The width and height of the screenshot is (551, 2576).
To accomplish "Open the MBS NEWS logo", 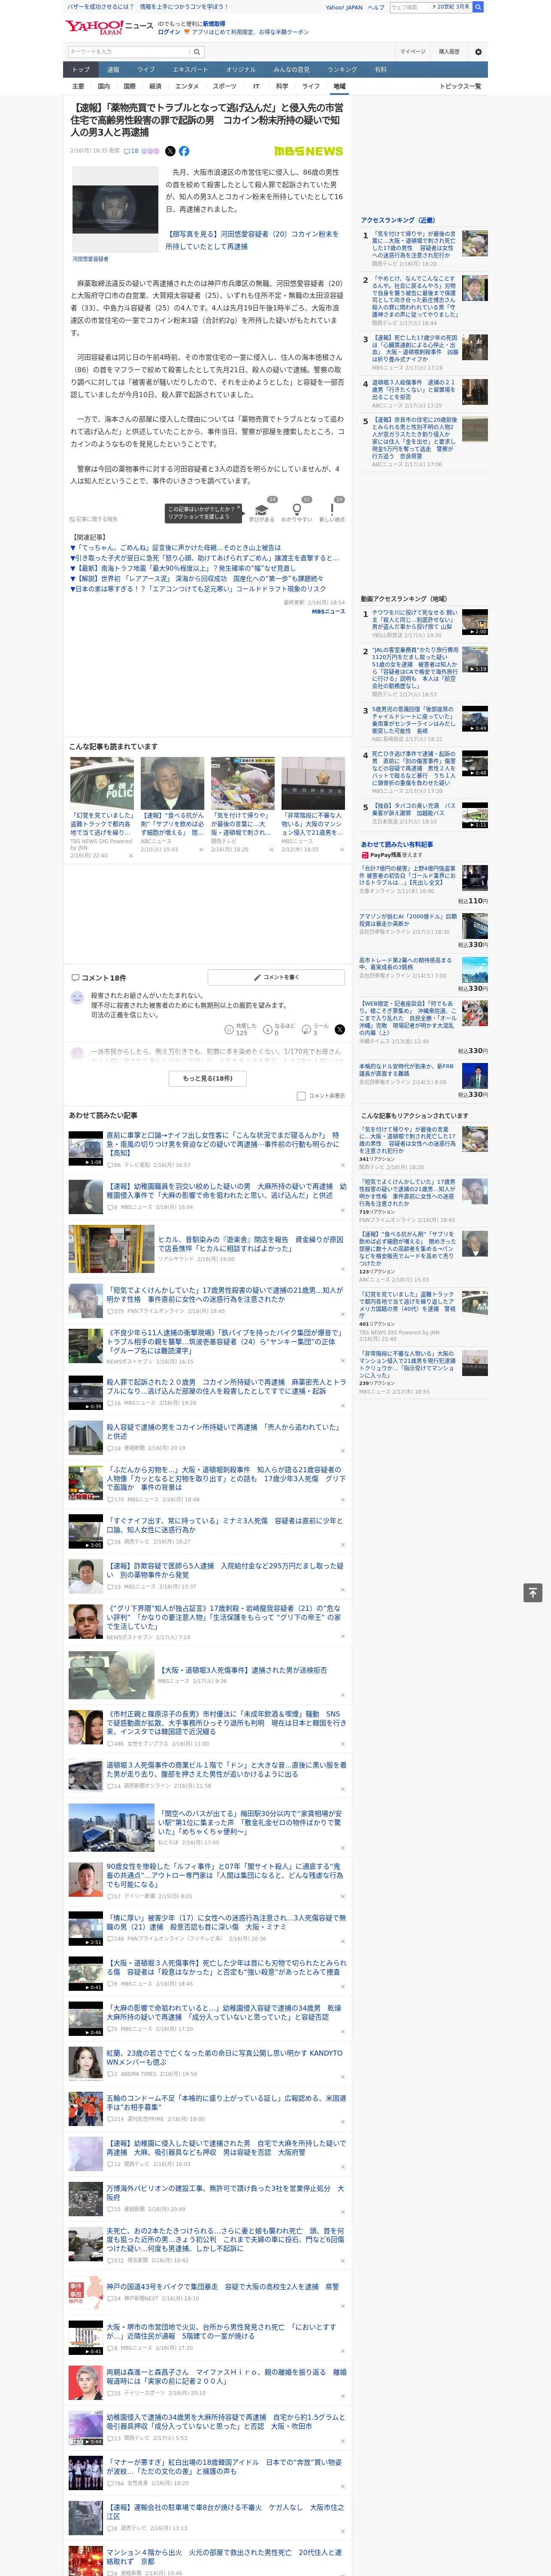I will pos(309,151).
